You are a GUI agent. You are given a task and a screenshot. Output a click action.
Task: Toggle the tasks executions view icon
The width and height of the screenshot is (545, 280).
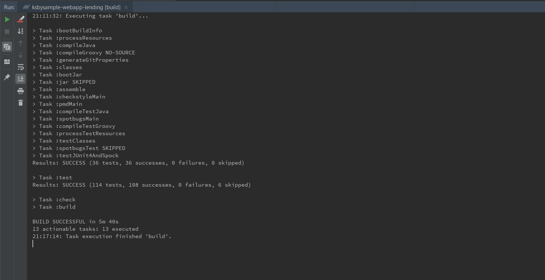coord(7,47)
